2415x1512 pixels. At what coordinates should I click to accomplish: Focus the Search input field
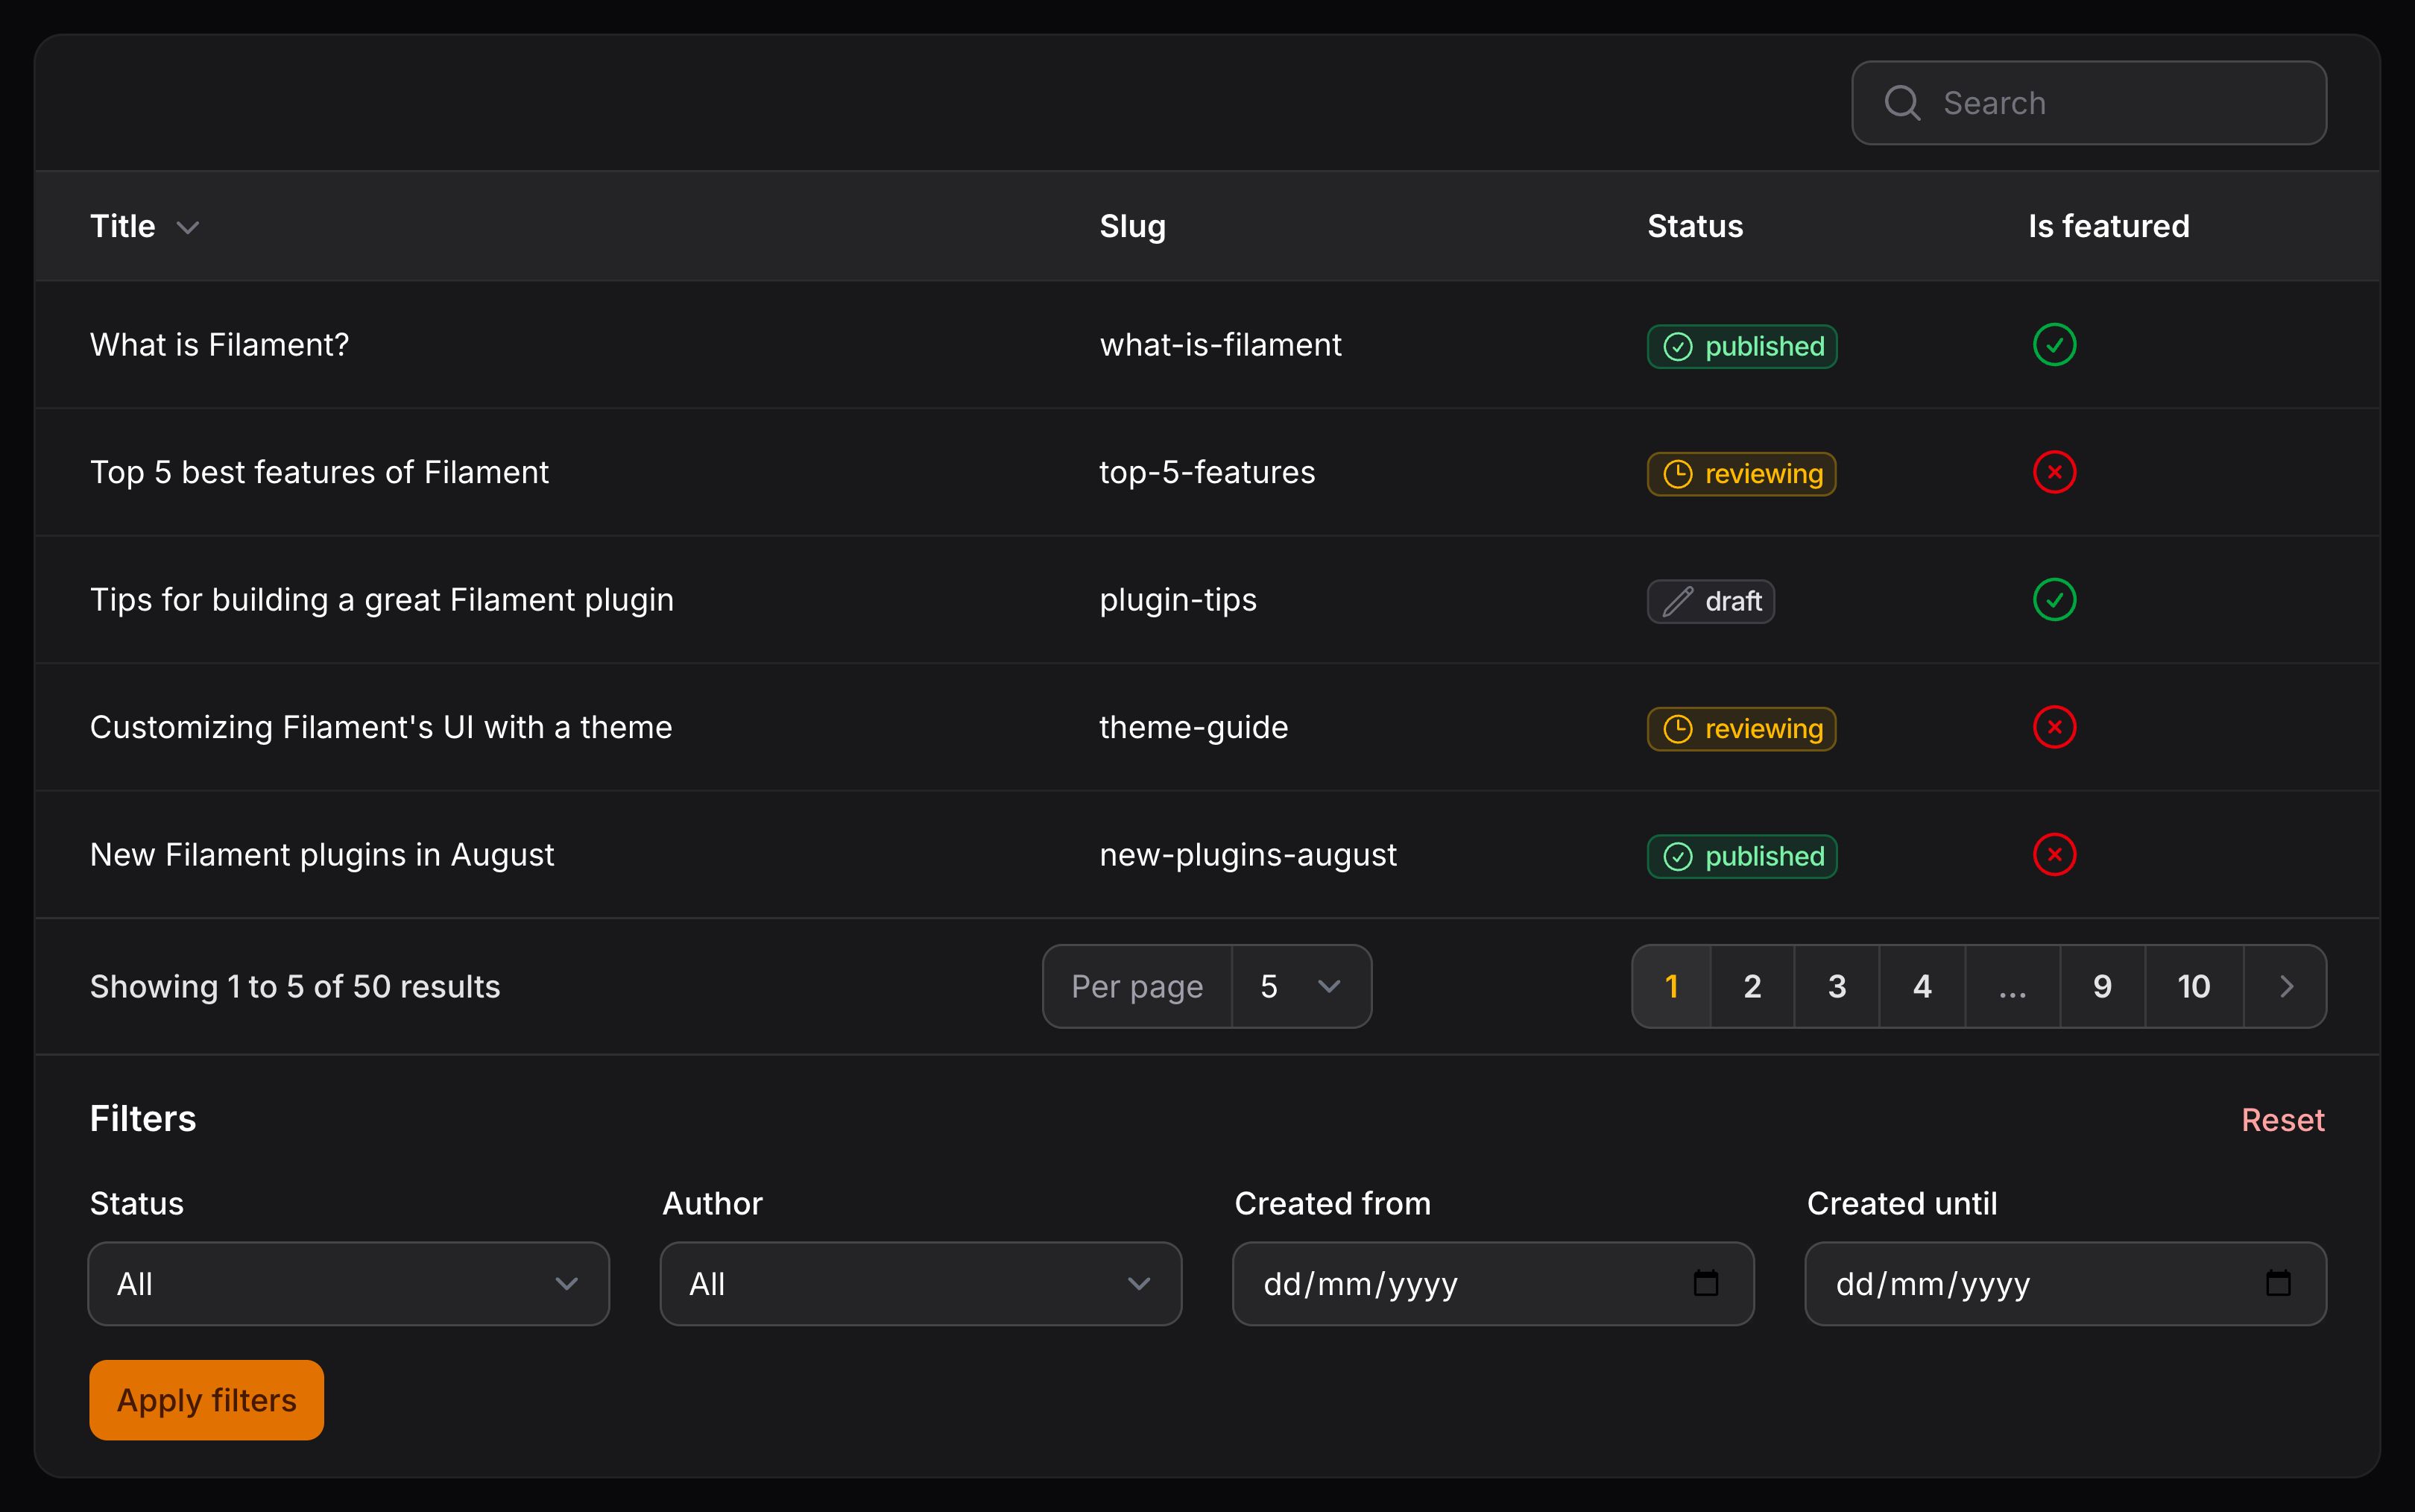(2089, 103)
